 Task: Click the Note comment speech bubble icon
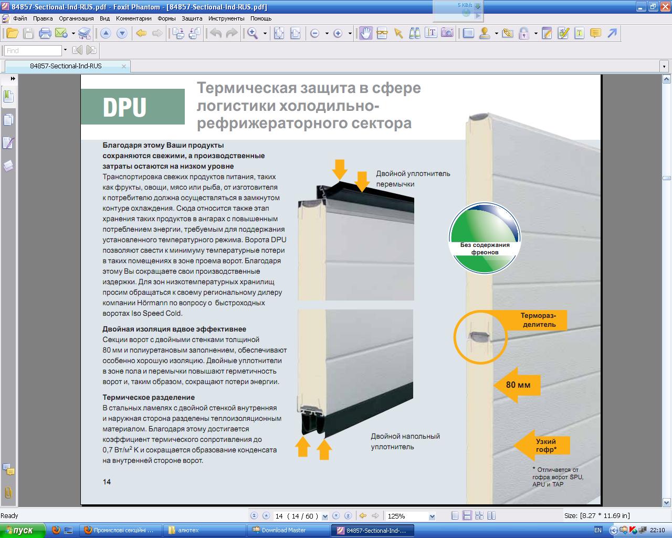click(x=595, y=34)
